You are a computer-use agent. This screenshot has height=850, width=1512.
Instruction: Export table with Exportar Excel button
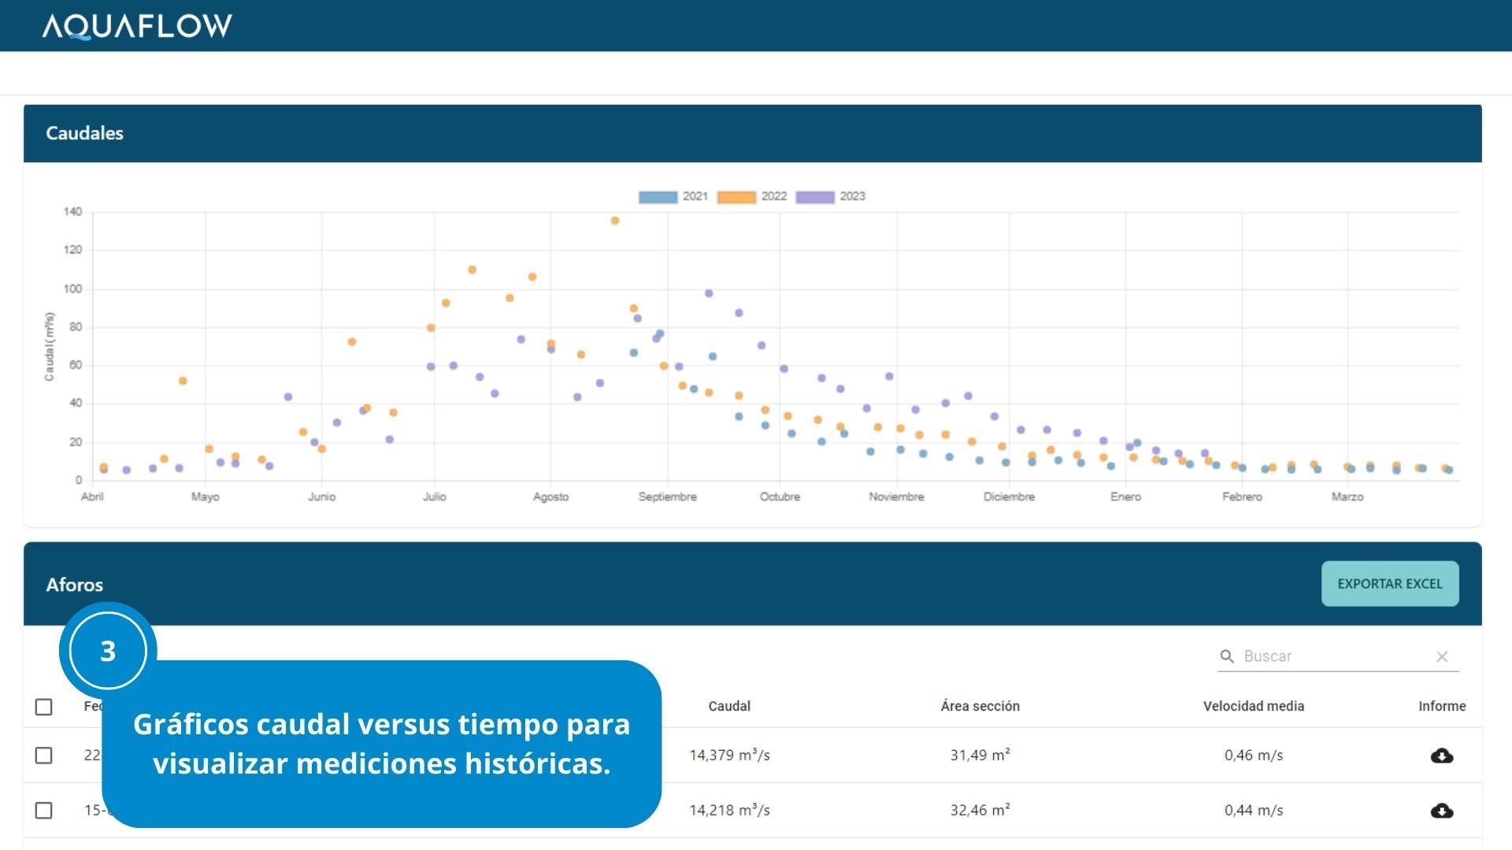(x=1390, y=584)
